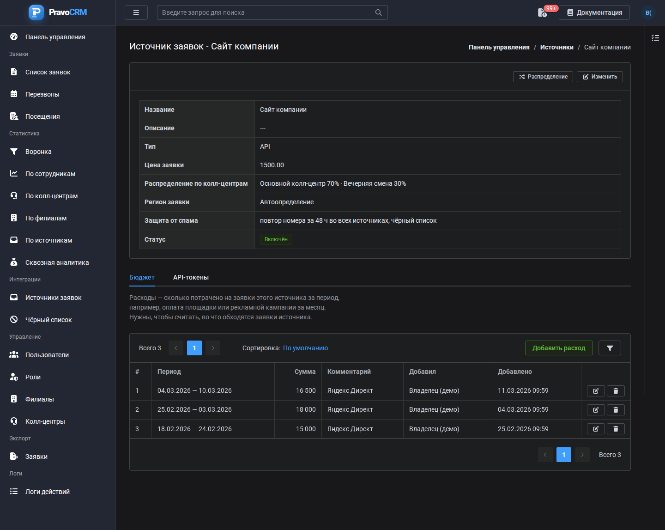Open Логи действий in sidebar
Viewport: 665px width, 530px height.
57,492
